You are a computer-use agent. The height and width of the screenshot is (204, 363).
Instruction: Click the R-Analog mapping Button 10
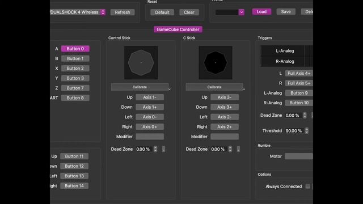pyautogui.click(x=299, y=103)
